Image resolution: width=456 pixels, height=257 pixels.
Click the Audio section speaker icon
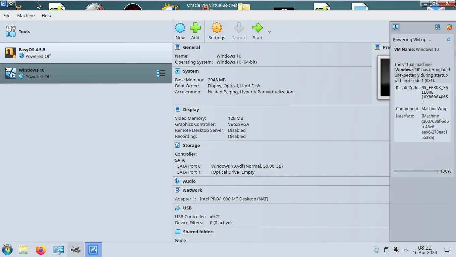177,181
